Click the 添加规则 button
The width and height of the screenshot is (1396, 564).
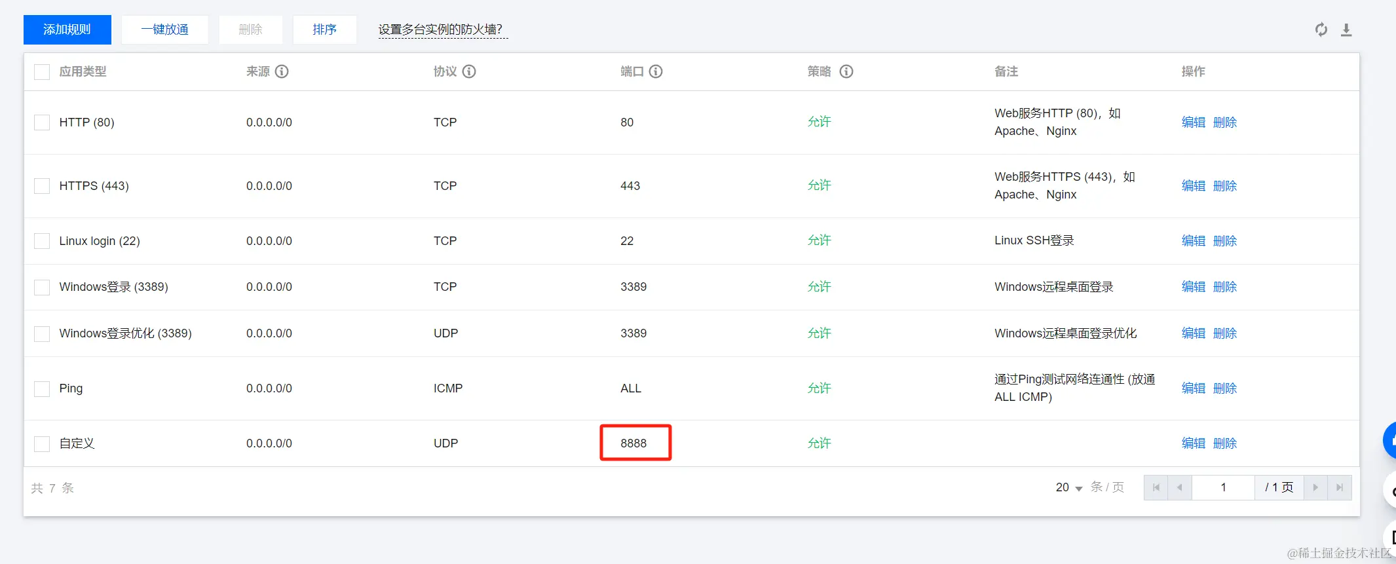pyautogui.click(x=67, y=29)
